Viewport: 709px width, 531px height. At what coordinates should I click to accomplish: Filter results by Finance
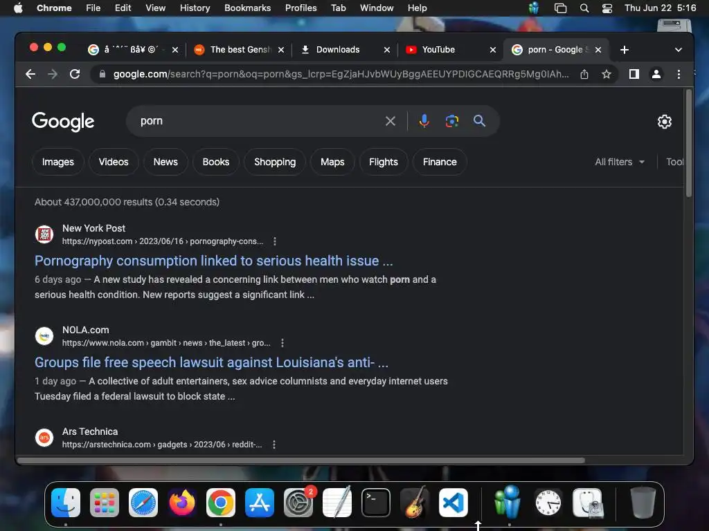(440, 162)
